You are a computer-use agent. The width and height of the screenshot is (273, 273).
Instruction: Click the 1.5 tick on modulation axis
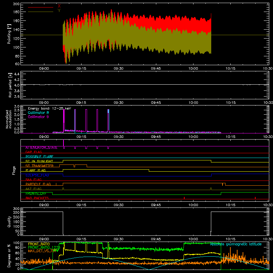tap(17, 119)
